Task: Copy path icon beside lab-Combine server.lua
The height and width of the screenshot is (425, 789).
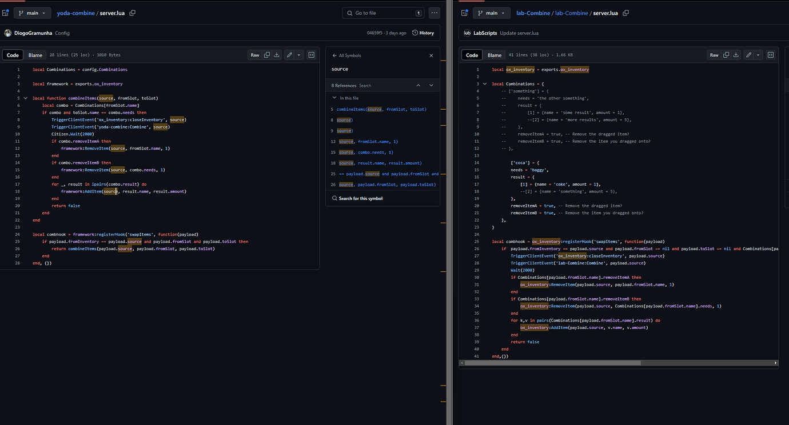Action: [626, 13]
